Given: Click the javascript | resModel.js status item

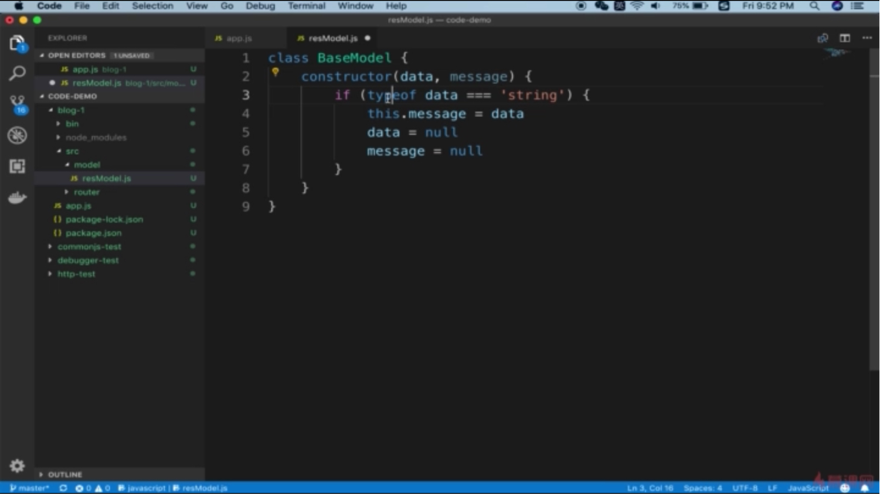Looking at the screenshot, I should coord(173,488).
